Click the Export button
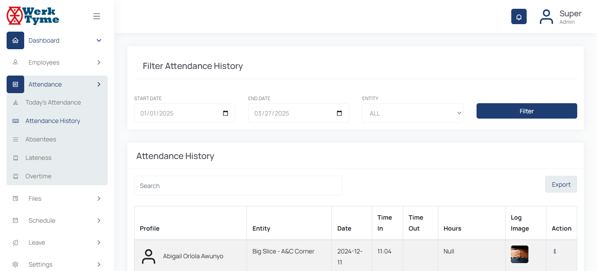Viewport: 597px width, 271px height. point(561,184)
